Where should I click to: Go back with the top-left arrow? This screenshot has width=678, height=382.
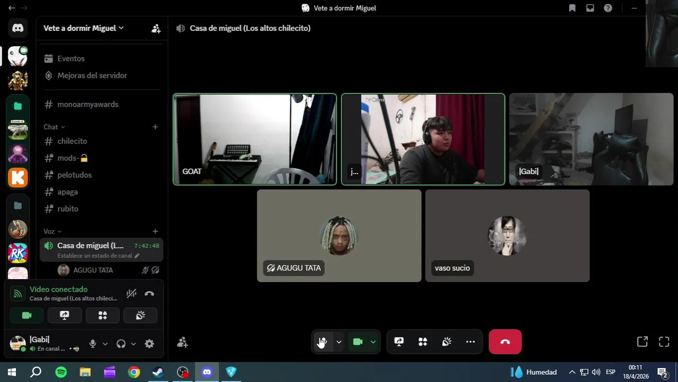12,8
